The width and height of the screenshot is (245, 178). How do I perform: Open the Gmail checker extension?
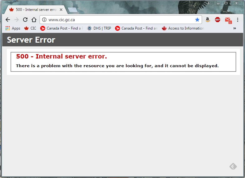coord(228,20)
